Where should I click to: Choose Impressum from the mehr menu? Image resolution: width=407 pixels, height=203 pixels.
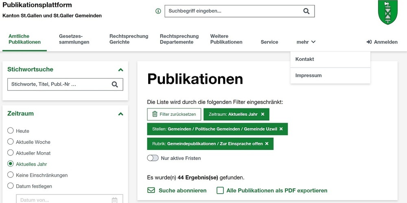pos(309,76)
